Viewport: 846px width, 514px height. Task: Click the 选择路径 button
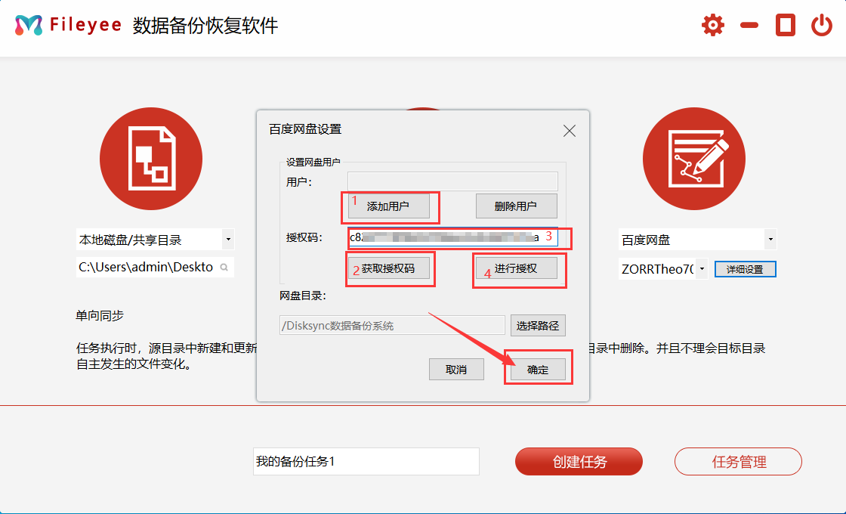pyautogui.click(x=538, y=326)
